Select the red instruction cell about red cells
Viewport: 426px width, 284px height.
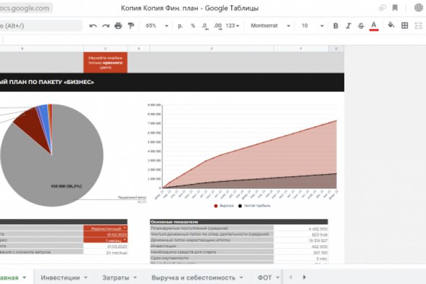(105, 63)
